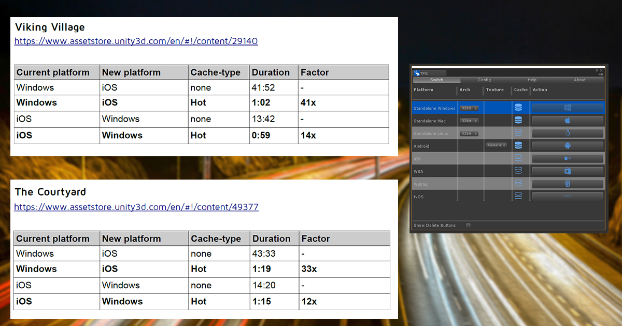Enable Show Delete Buttons
The image size is (622, 326).
468,225
